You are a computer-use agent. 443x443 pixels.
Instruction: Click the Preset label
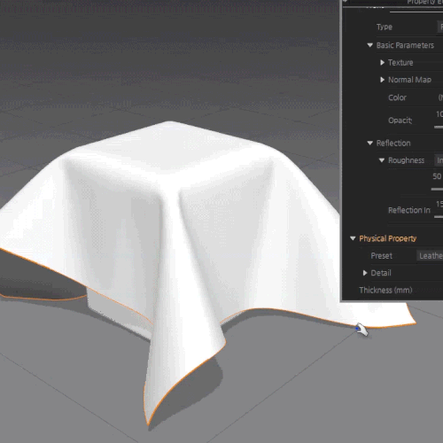381,256
